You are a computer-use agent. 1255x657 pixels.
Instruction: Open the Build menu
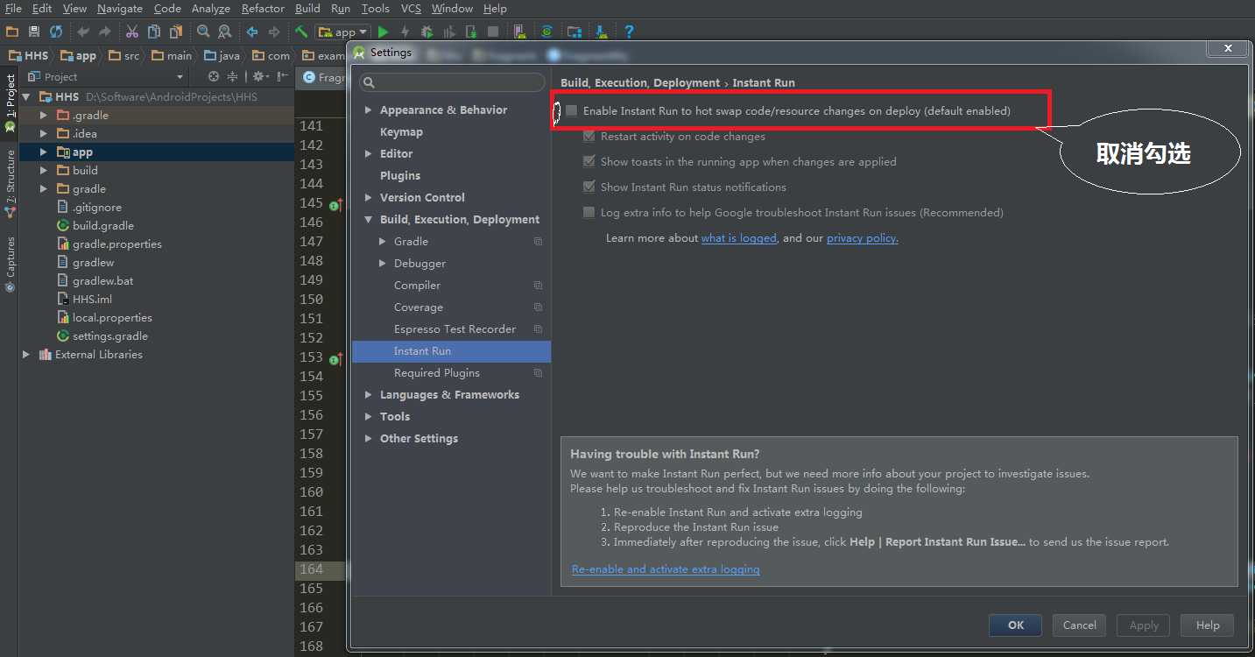click(x=307, y=8)
